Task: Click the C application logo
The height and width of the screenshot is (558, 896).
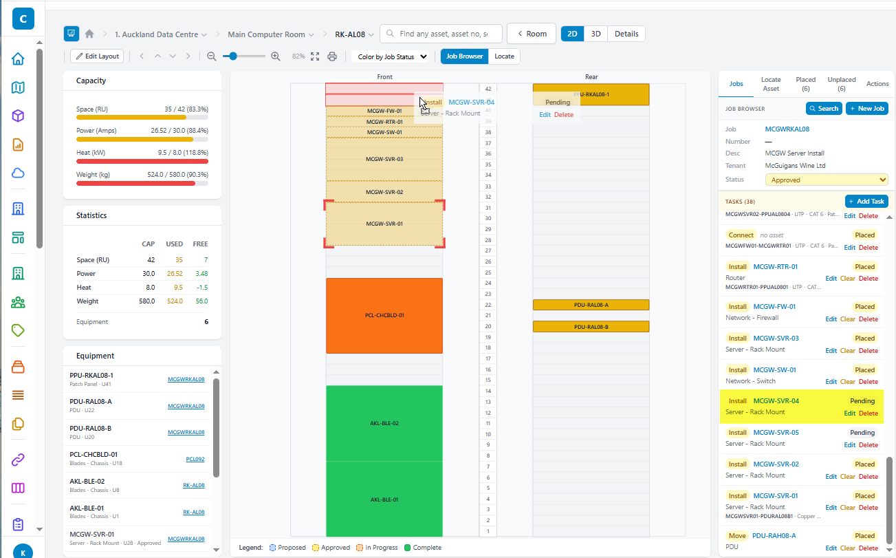Action: tap(23, 19)
